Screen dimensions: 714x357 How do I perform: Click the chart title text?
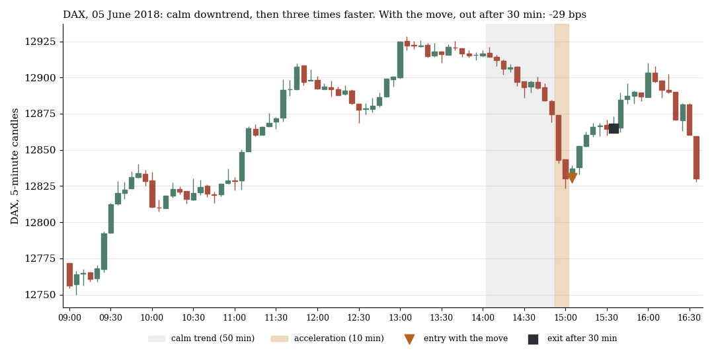tap(325, 15)
